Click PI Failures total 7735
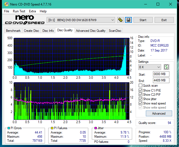This screenshot has height=147, width=179. tap(83, 140)
